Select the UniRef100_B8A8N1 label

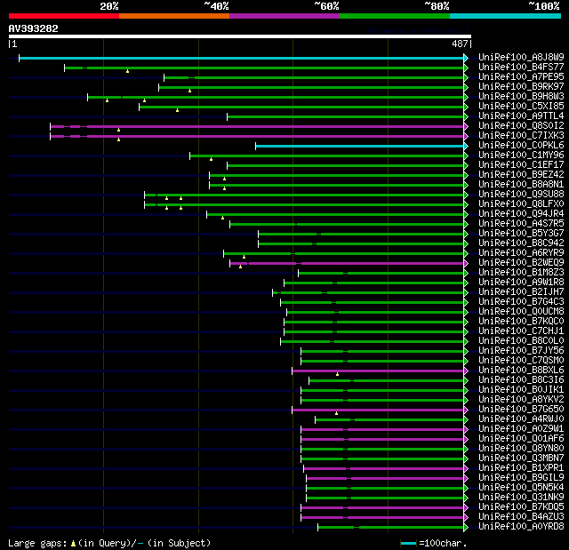[x=521, y=185]
